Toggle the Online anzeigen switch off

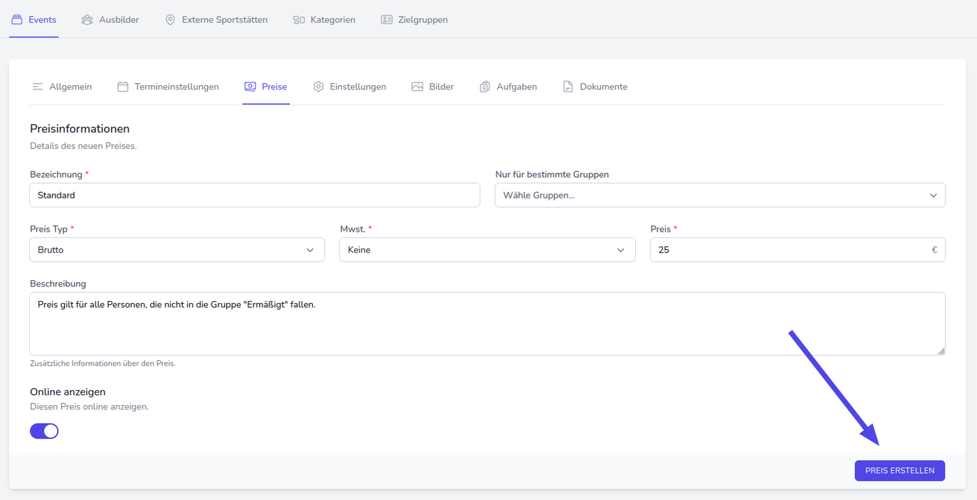(44, 431)
